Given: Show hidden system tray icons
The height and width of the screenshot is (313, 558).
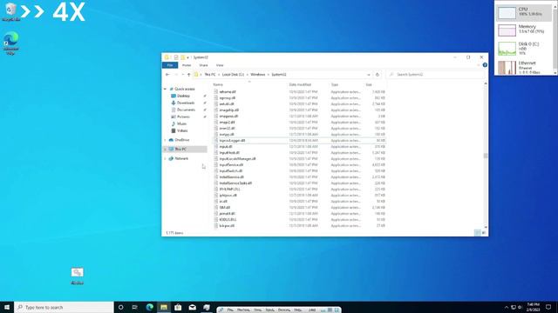Looking at the screenshot, I should click(x=507, y=307).
